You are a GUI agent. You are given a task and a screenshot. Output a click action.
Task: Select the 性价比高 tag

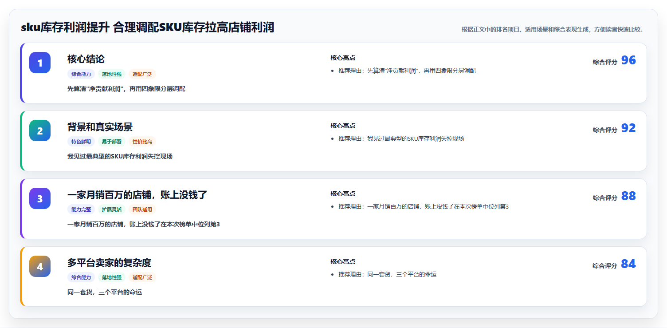(142, 142)
